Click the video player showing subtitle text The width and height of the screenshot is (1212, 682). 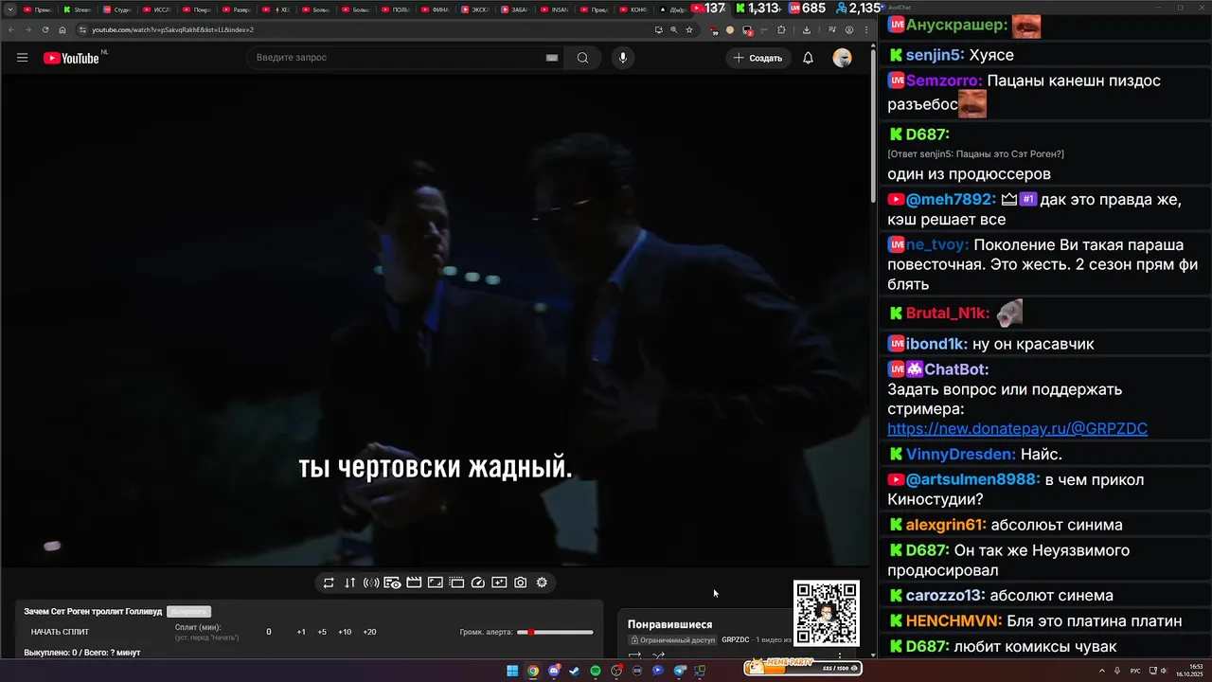(x=436, y=320)
